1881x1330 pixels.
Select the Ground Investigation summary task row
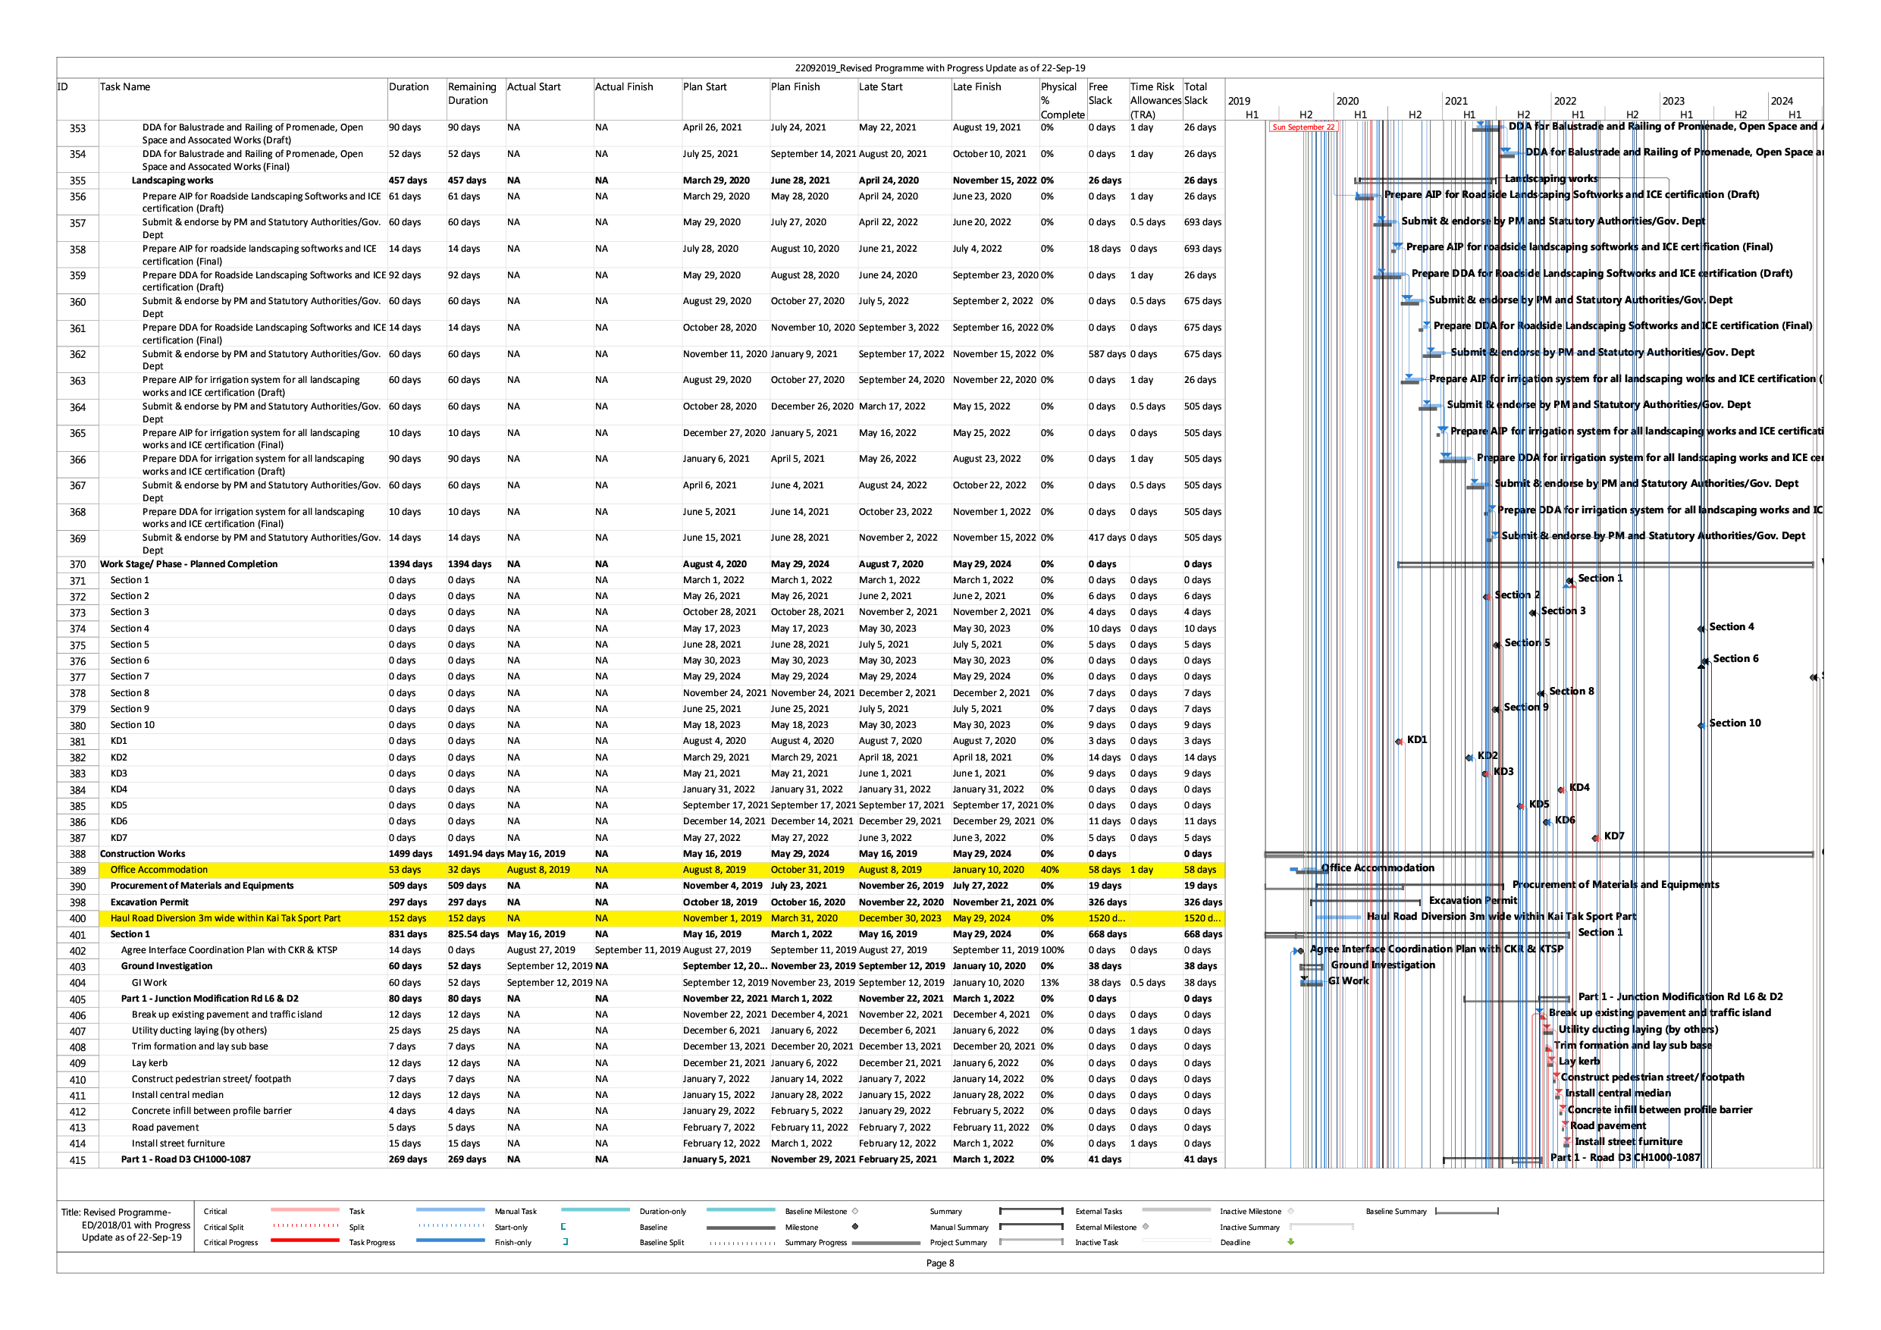[x=166, y=966]
